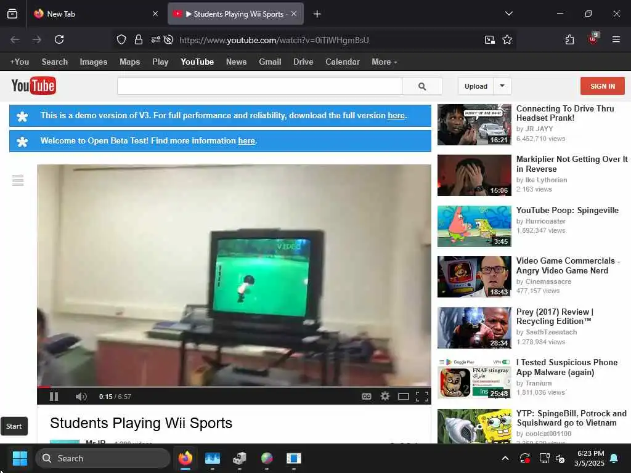The height and width of the screenshot is (473, 631).
Task: Open +You in the Google bar
Action: pos(19,62)
